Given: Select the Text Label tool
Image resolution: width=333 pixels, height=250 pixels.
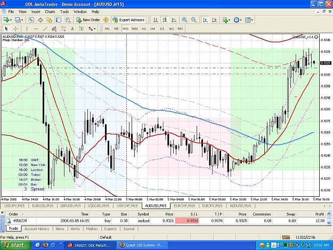Looking at the screenshot, I should [x=82, y=29].
